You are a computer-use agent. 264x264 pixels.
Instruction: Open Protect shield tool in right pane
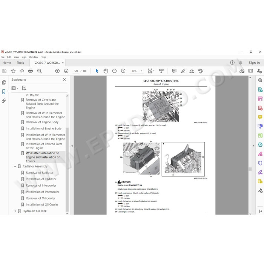(x=260, y=163)
